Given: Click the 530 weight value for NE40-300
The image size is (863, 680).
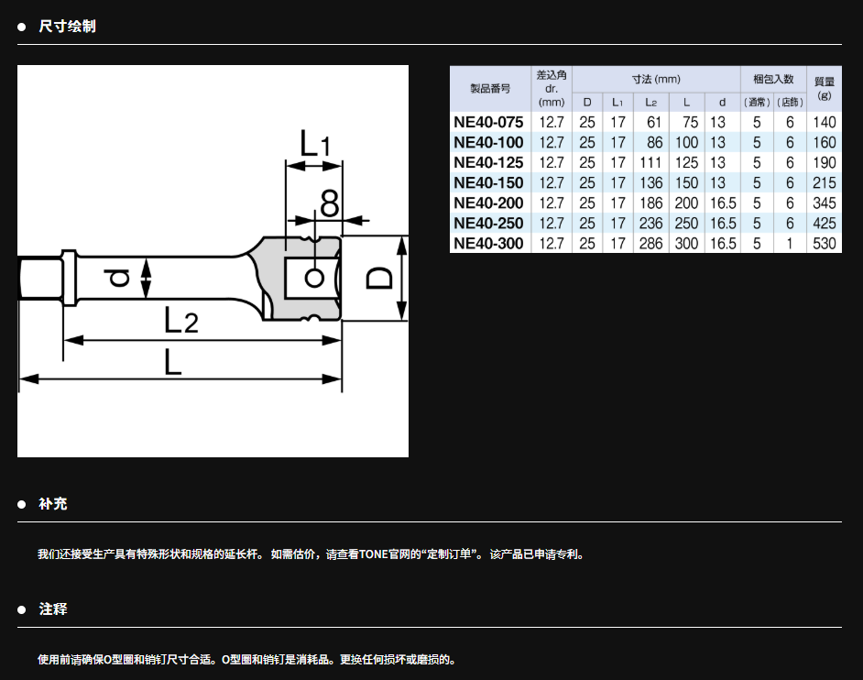Looking at the screenshot, I should (x=824, y=243).
